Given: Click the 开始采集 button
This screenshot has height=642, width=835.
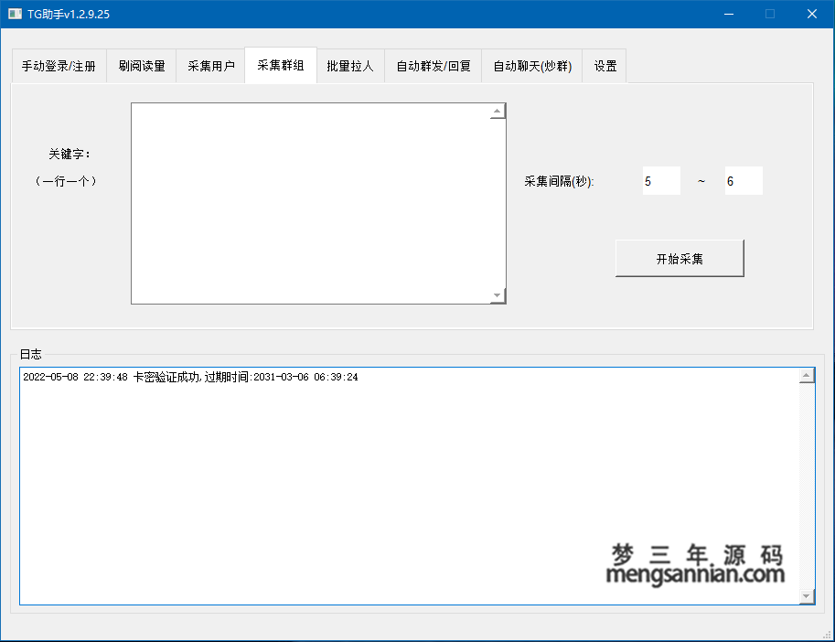Looking at the screenshot, I should pyautogui.click(x=680, y=259).
